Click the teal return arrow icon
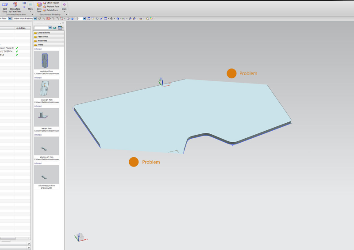Viewport: 354px width, 250px height. [x=54, y=28]
